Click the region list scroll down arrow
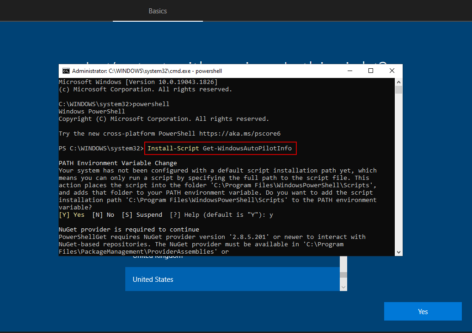472x333 pixels. pyautogui.click(x=343, y=287)
